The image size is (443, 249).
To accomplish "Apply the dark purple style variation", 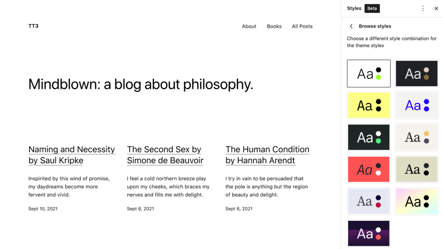I will point(369,233).
